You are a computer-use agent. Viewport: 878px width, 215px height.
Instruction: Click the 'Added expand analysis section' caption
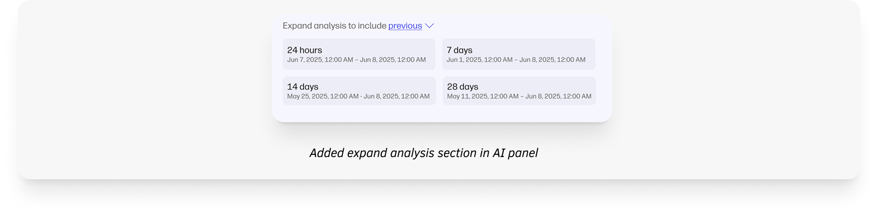point(423,153)
